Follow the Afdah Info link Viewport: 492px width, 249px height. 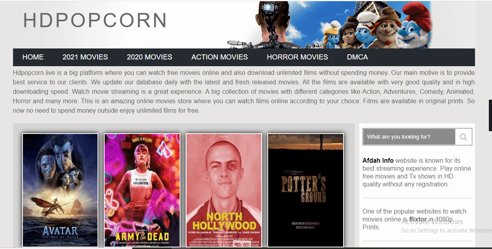(378, 161)
